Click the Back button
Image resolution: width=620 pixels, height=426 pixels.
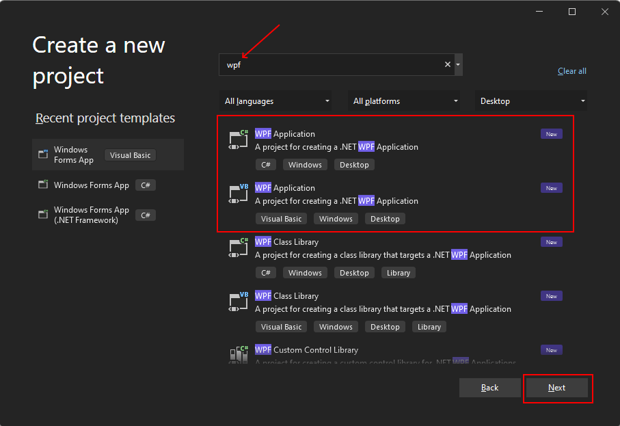489,388
